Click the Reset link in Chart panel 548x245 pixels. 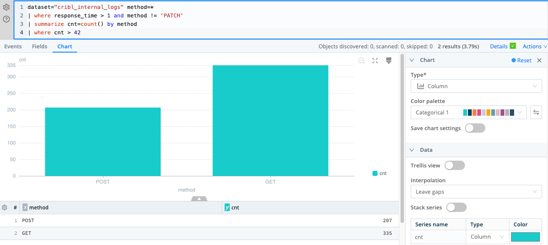coord(522,60)
